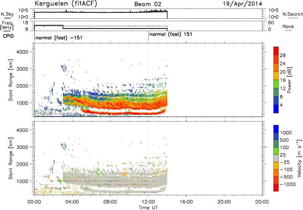Pick the yellow power colorbar segment between 16 and 20
Screen dimensions: 303x210
pyautogui.click(x=276, y=76)
